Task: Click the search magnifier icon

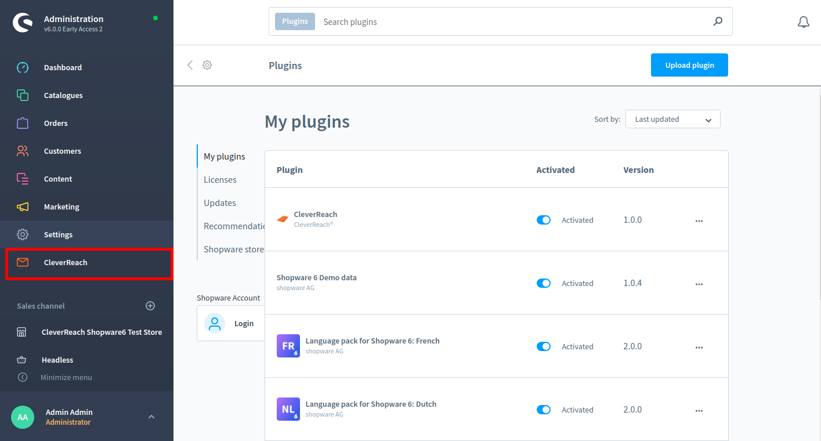Action: (x=718, y=21)
